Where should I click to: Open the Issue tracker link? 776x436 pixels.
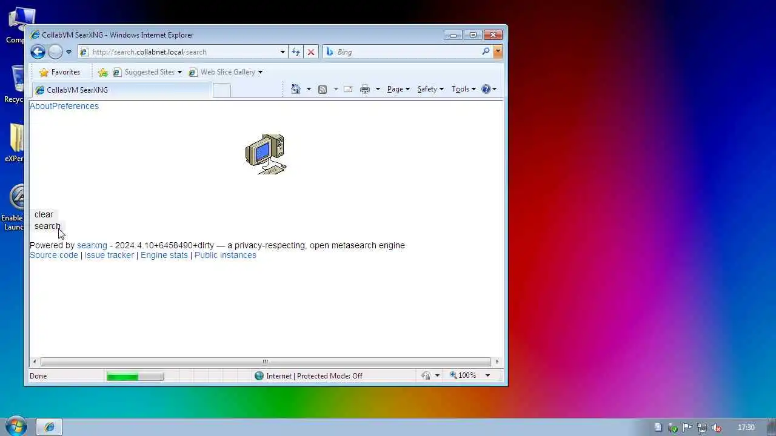click(x=109, y=255)
